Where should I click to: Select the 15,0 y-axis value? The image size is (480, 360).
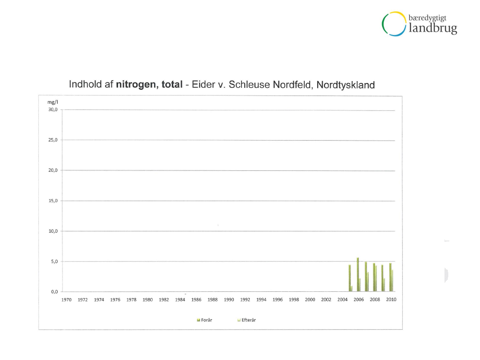[52, 201]
